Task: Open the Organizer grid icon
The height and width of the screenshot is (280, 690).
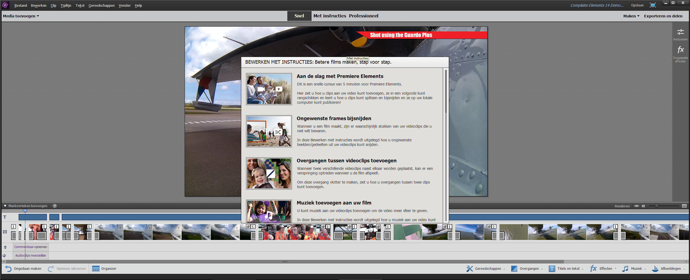Action: (x=96, y=269)
